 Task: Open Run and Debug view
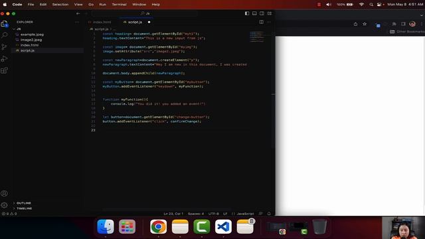tap(5, 59)
